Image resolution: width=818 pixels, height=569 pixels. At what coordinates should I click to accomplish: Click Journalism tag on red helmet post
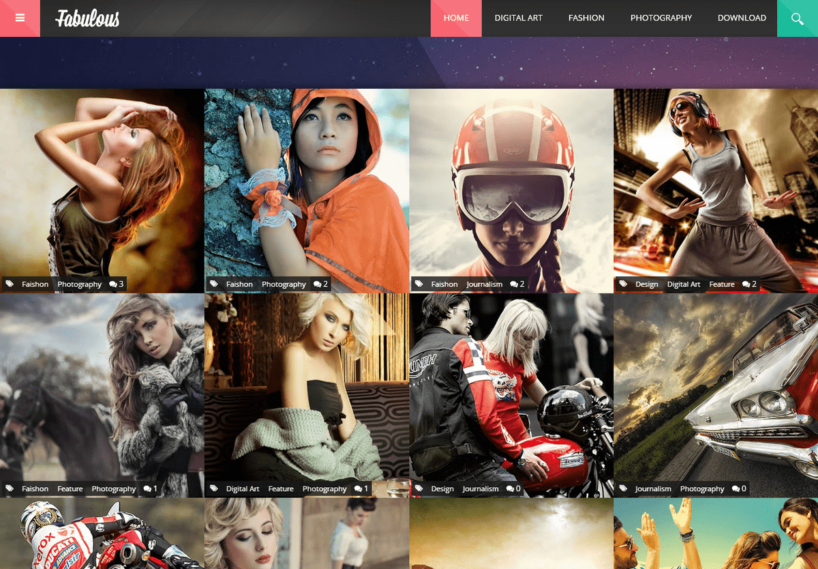[485, 284]
